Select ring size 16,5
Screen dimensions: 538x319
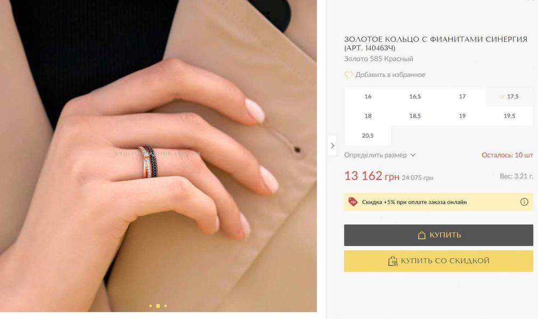[x=415, y=97]
